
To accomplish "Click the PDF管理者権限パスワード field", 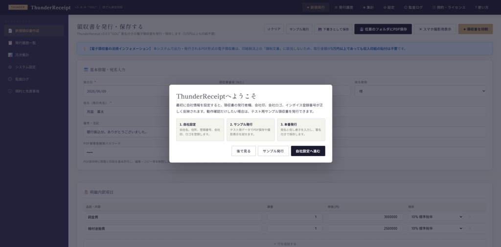I will (127, 152).
